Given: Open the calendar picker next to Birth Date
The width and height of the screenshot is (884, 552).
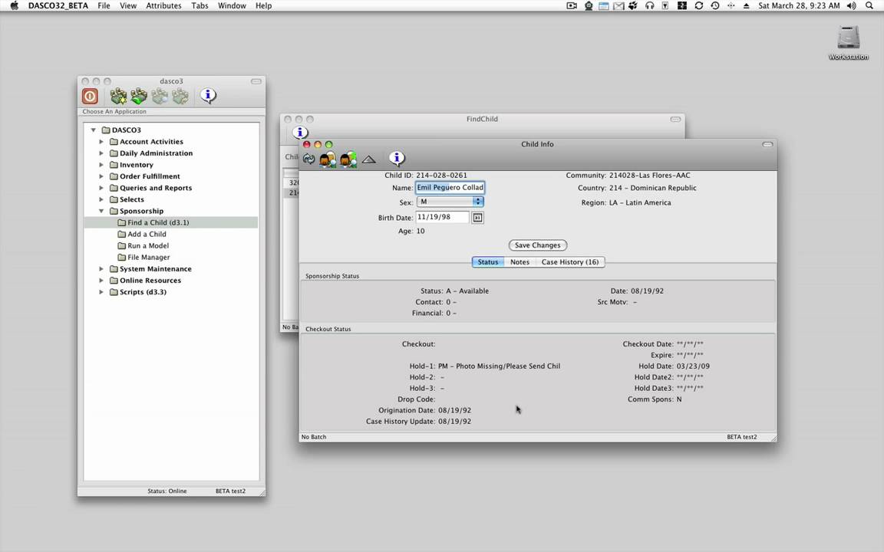Looking at the screenshot, I should point(477,218).
